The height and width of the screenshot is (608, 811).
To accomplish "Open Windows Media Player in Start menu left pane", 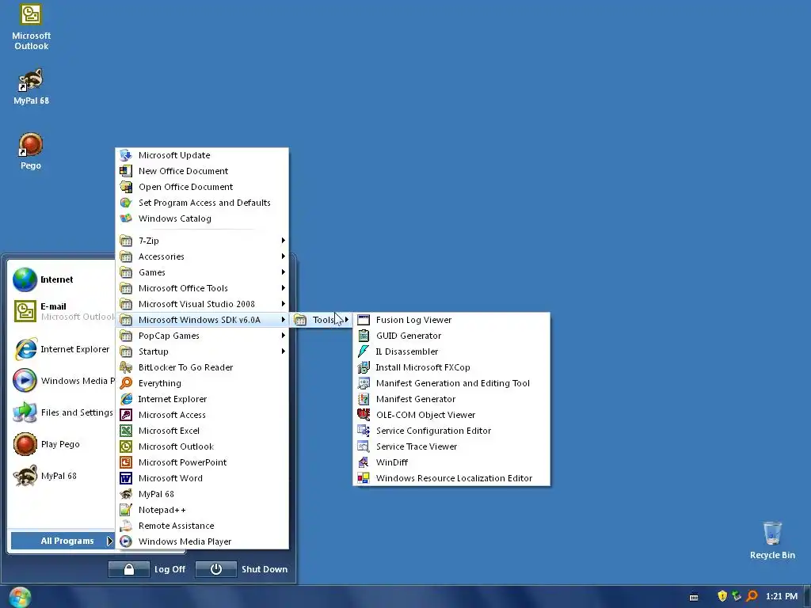I will [x=61, y=381].
